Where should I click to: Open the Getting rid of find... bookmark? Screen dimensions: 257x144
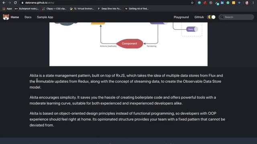[x=137, y=9]
